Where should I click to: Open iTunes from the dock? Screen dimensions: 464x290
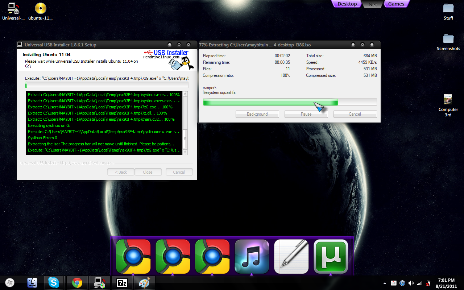[252, 256]
